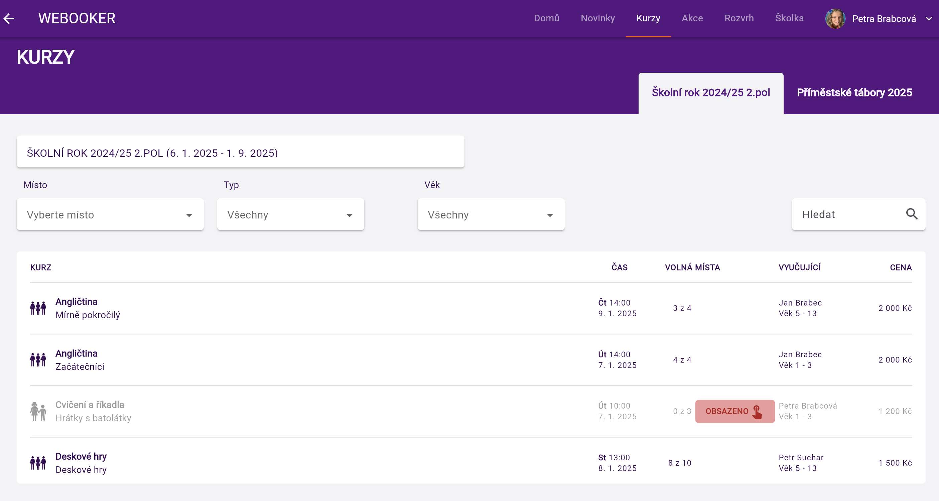The width and height of the screenshot is (939, 501).
Task: Select Školní rok 2024/25 2.pol tab
Action: coord(710,92)
